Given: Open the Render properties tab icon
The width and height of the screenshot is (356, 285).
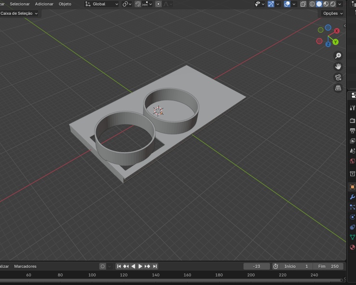Looking at the screenshot, I should pyautogui.click(x=352, y=120).
